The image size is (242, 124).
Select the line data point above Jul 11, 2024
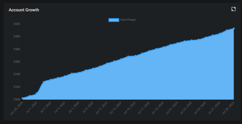[107, 63]
